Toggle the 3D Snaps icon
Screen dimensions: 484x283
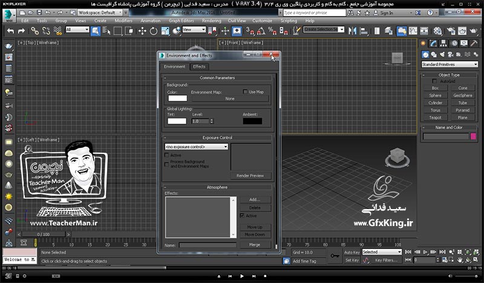point(250,31)
